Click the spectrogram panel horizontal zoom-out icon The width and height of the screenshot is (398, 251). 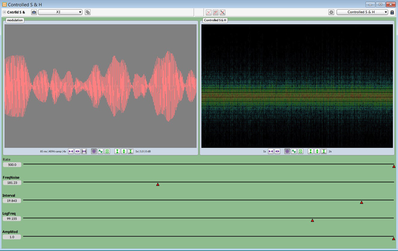(278, 151)
